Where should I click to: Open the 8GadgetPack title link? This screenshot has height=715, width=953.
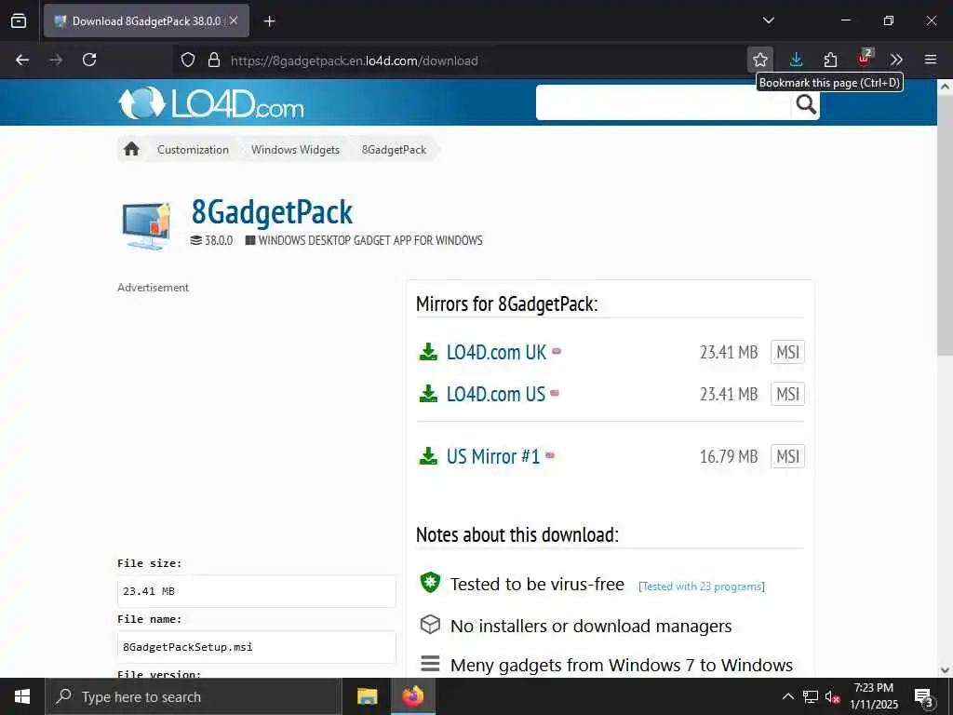[272, 211]
